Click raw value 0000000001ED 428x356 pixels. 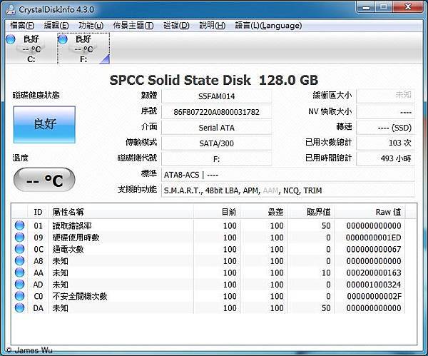tap(373, 238)
